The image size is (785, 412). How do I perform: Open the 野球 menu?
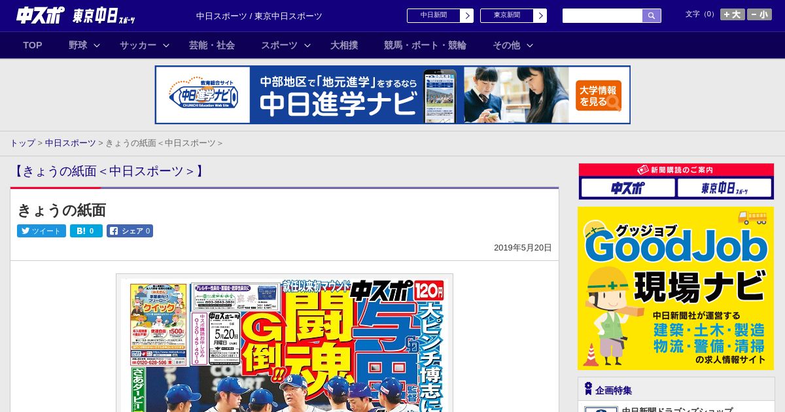click(x=78, y=45)
